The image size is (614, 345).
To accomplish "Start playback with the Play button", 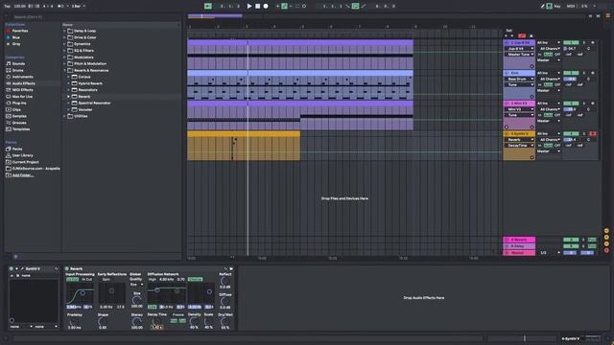I will pyautogui.click(x=249, y=7).
